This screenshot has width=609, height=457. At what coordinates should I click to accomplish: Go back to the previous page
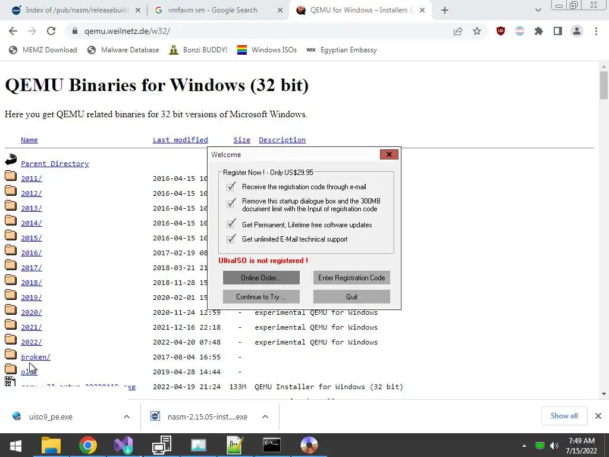[13, 31]
